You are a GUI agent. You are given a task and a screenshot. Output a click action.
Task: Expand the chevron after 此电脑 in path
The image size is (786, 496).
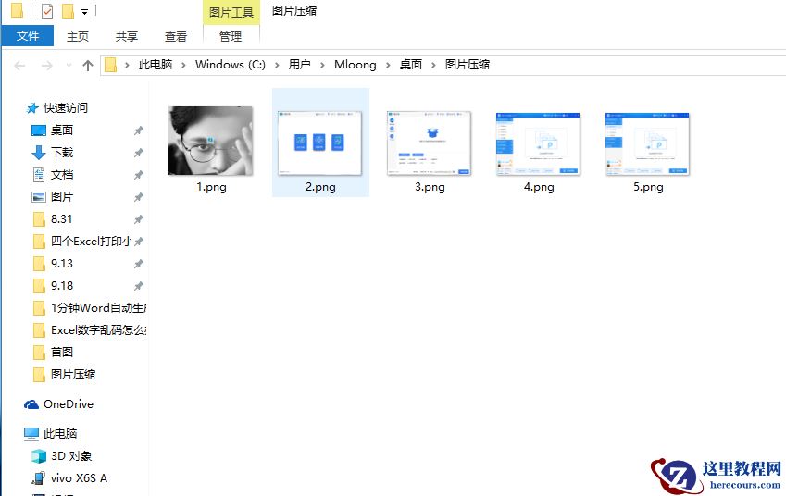[x=183, y=65]
